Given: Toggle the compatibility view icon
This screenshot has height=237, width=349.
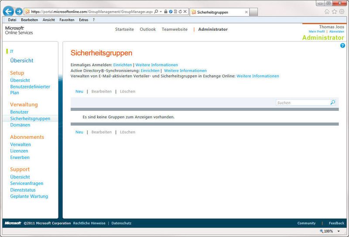Looking at the screenshot, I should 175,12.
